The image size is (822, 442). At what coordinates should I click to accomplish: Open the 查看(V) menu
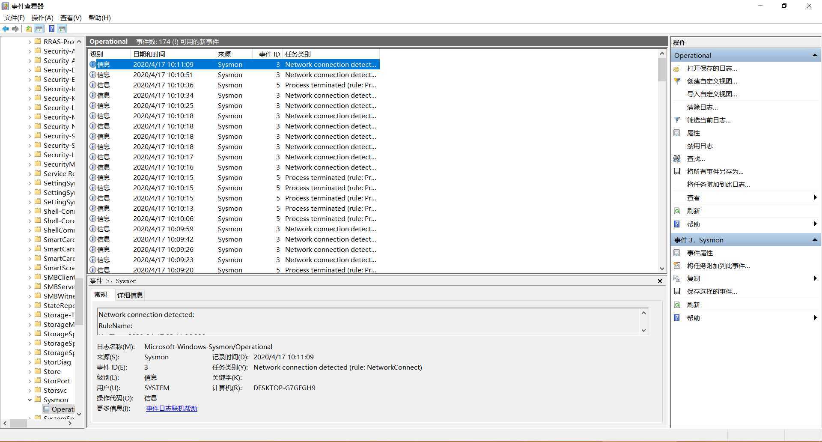point(71,18)
